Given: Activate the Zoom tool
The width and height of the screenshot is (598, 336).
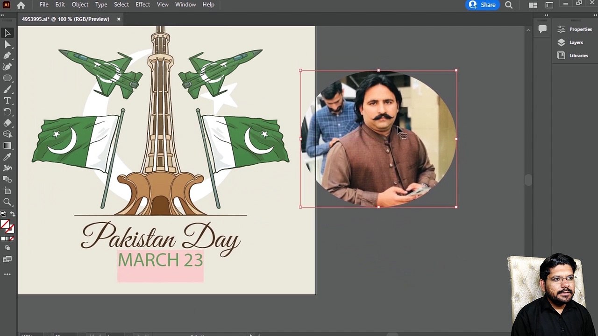Looking at the screenshot, I should (7, 202).
